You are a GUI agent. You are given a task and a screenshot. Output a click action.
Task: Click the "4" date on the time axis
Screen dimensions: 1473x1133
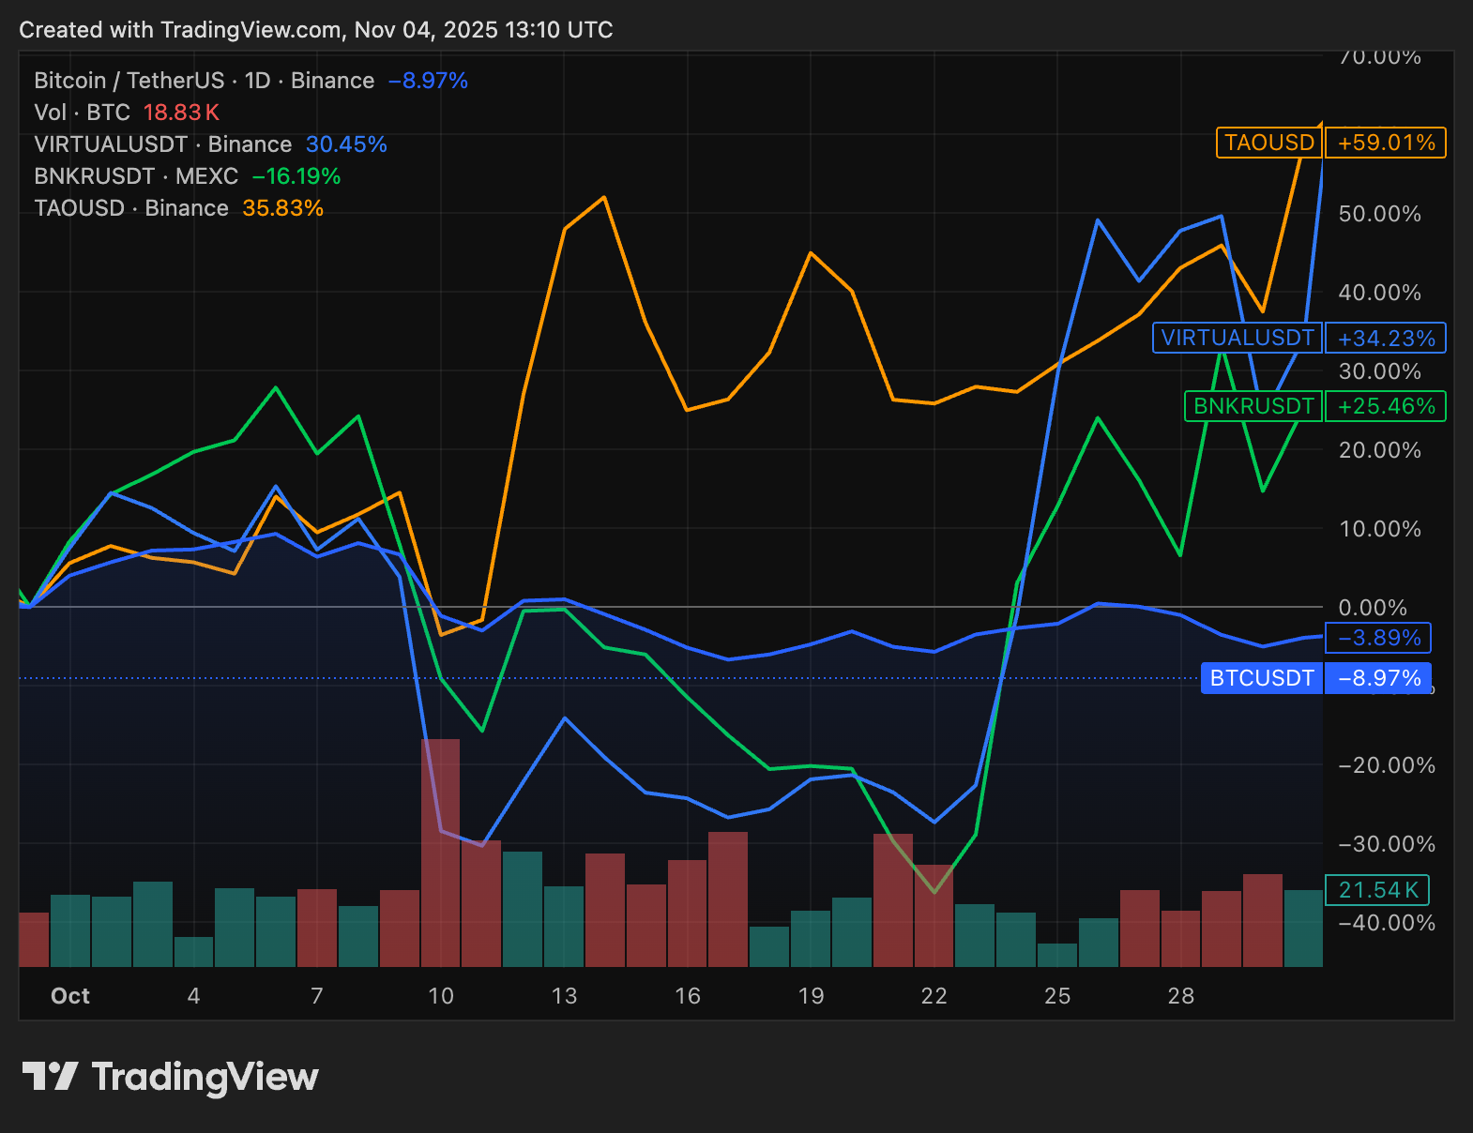tap(194, 996)
